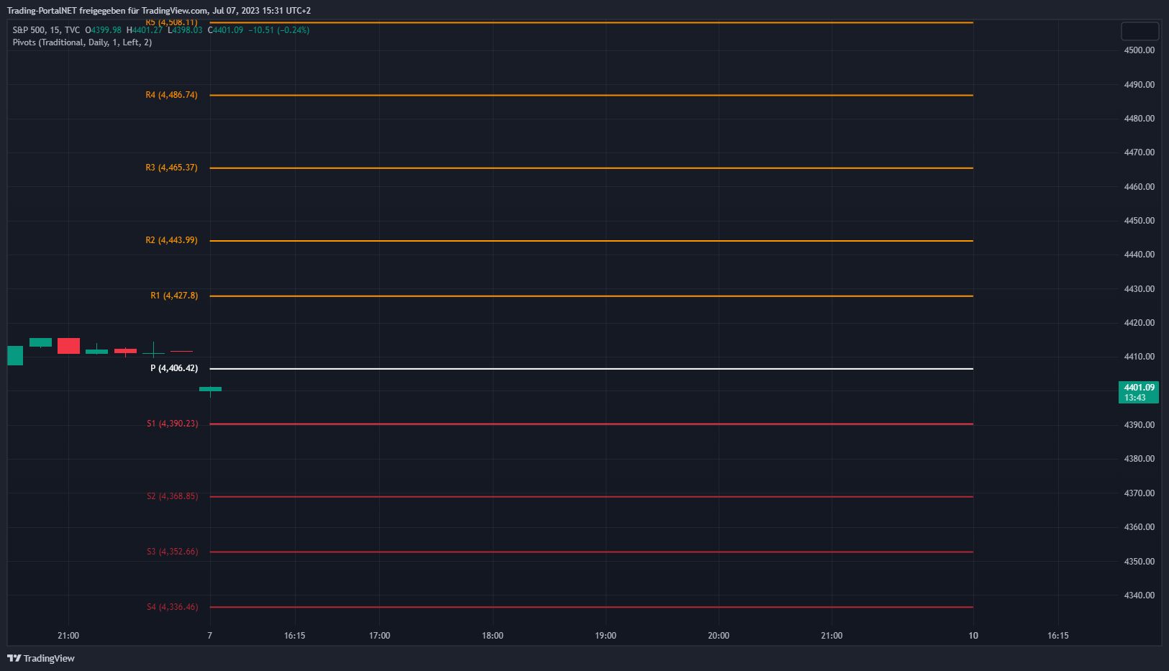
Task: Select the latest green candle below pivot line
Action: point(210,389)
